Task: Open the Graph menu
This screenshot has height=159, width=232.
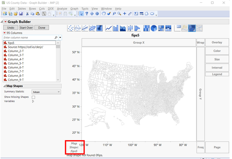Action: 74,9
